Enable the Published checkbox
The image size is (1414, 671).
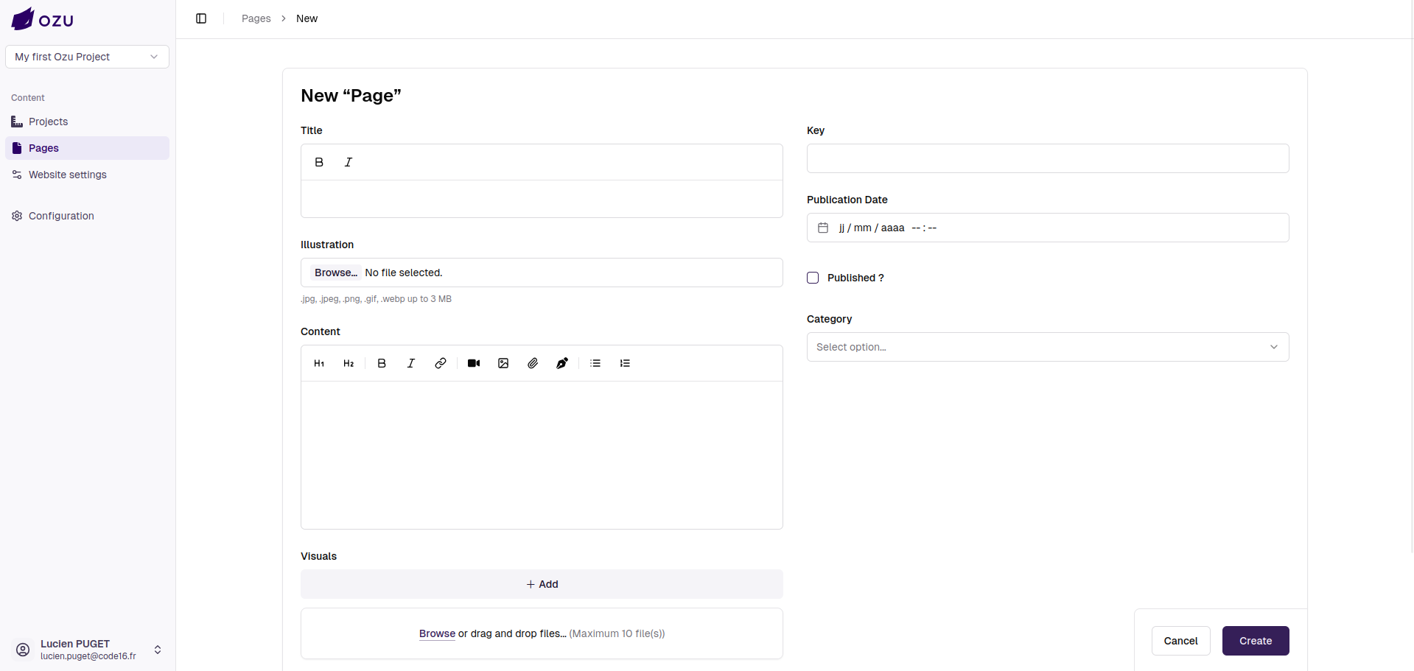click(x=812, y=278)
